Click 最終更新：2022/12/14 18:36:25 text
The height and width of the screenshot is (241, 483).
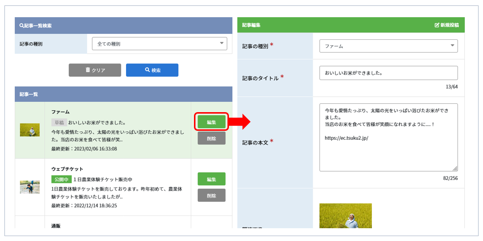(x=84, y=205)
